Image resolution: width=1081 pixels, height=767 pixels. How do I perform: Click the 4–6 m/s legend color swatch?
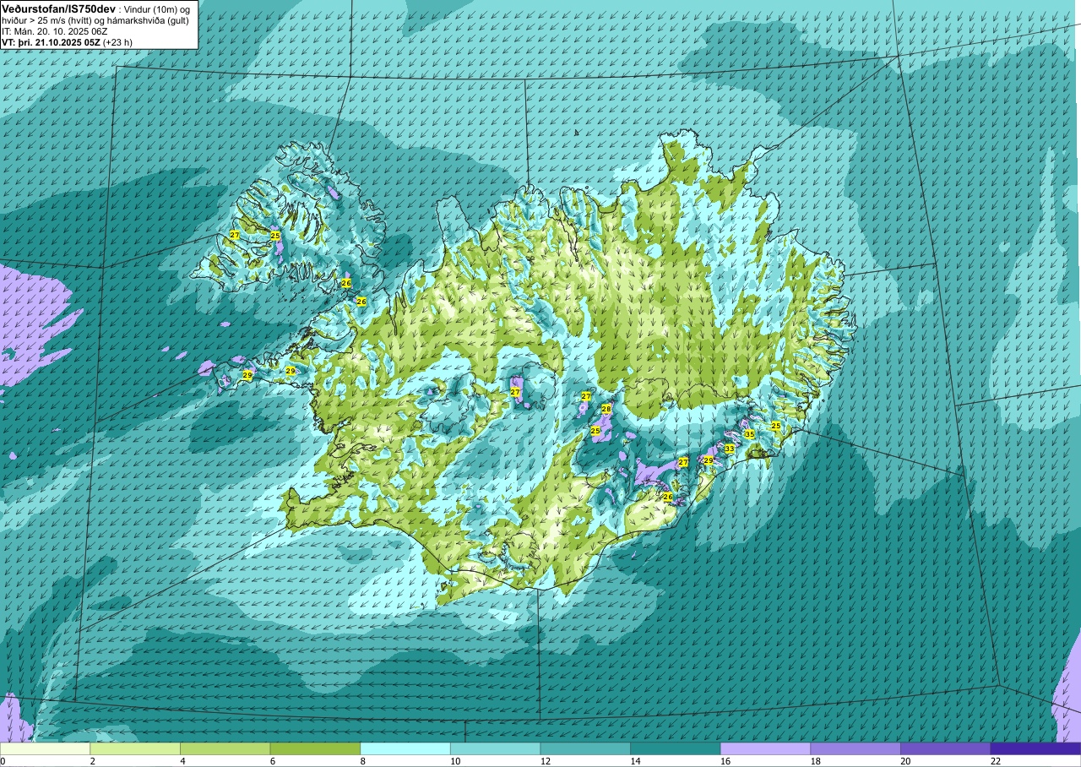[x=225, y=748]
